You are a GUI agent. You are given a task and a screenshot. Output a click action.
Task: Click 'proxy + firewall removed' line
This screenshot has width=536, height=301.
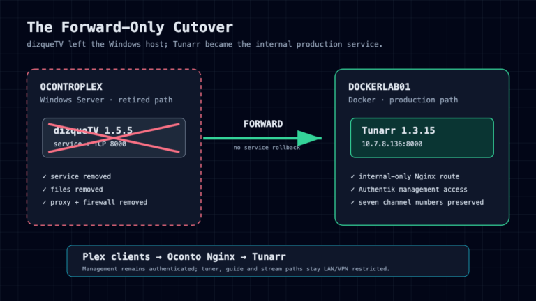[x=99, y=202]
